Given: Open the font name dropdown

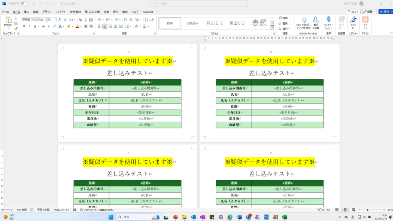Looking at the screenshot, I should coord(45,20).
